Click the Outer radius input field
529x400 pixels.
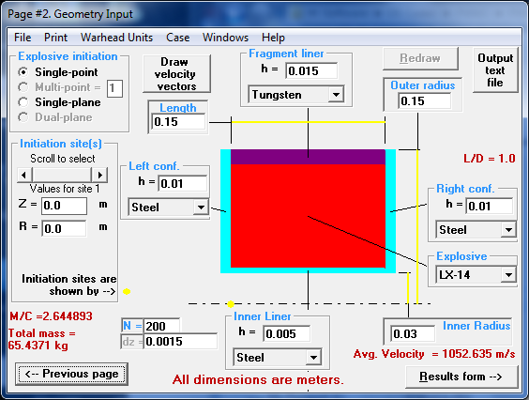point(425,101)
